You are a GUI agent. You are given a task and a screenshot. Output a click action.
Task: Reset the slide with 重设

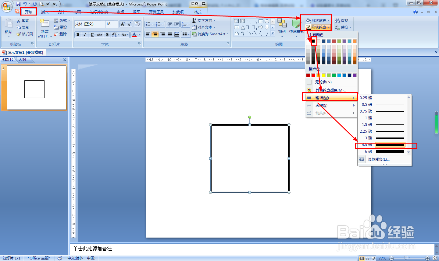coord(60,27)
